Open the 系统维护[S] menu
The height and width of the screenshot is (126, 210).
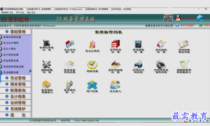pyautogui.click(x=7, y=12)
